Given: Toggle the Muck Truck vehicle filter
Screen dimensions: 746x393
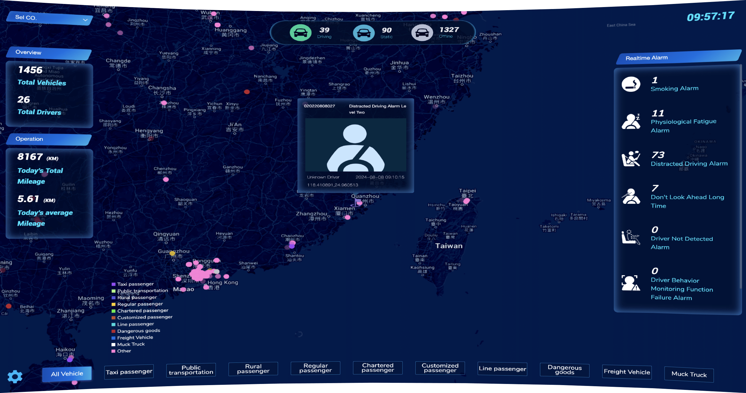Looking at the screenshot, I should (689, 374).
